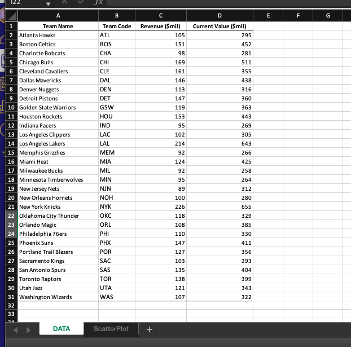The image size is (351, 347).
Task: Switch to the ScatterPlot sheet tab
Action: pos(111,328)
